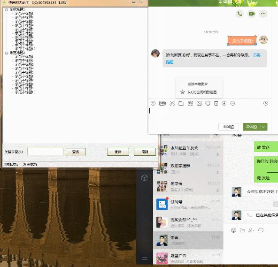Click the 查找 search button
Screen dimensions: 278x267
(76, 152)
